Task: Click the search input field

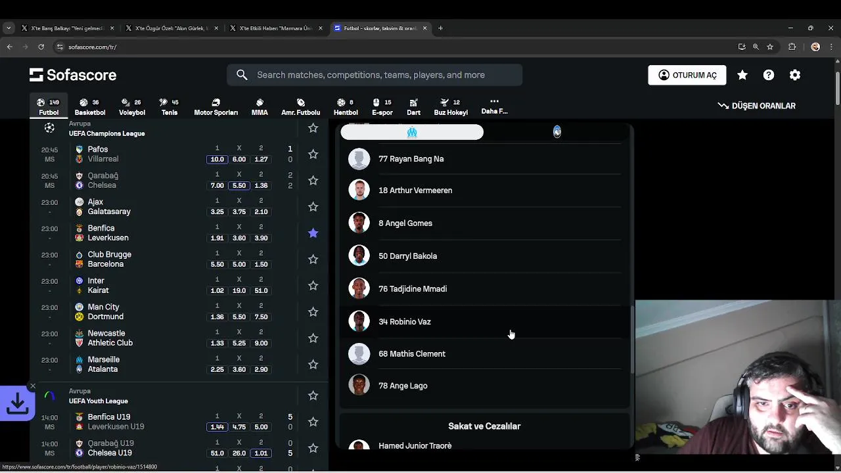Action: coord(375,75)
